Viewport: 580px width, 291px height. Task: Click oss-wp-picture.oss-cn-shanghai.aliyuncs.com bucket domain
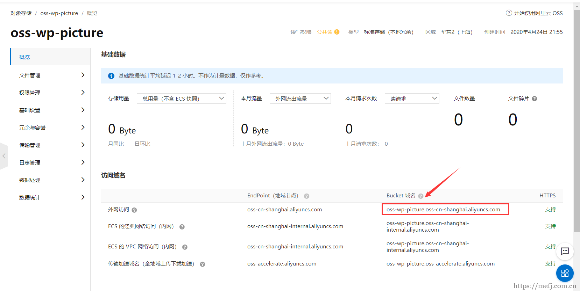[443, 210]
